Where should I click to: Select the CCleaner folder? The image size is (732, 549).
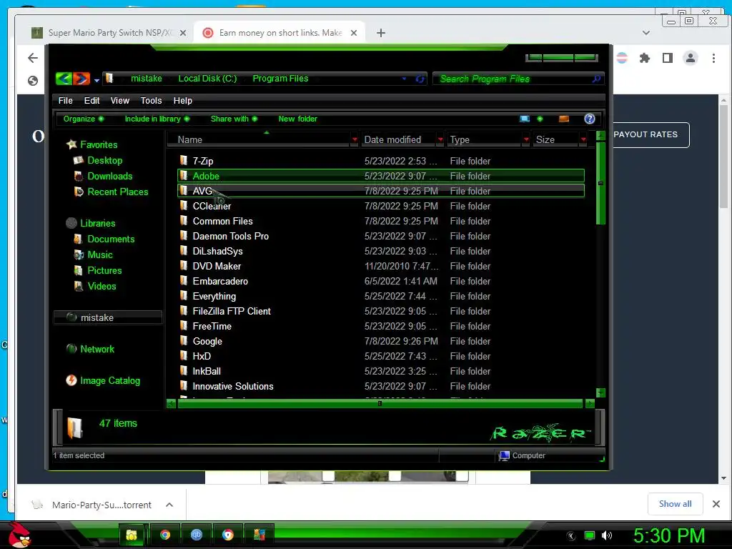[x=381, y=206]
